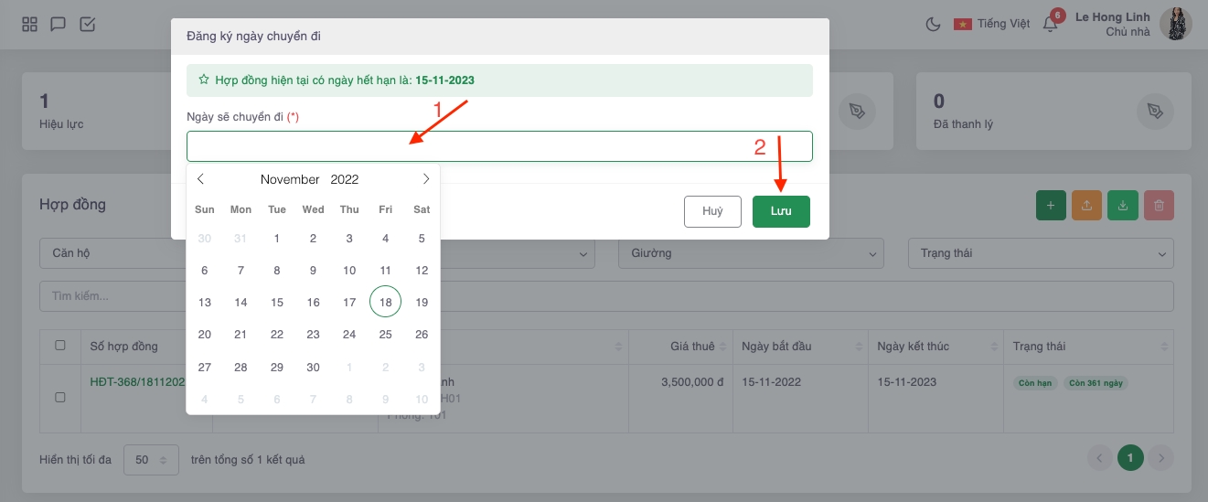Click the grid apps icon in header
Screen dimensions: 1208x502
(29, 25)
